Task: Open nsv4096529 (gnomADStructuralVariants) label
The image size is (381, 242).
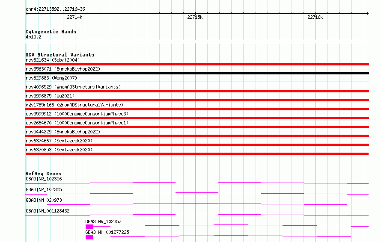Action: [73, 87]
